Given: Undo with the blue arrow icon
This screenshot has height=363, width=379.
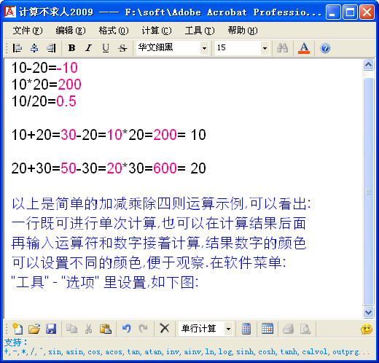Looking at the screenshot, I should click(127, 329).
